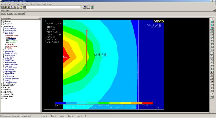The image size is (216, 118).
Task: Expand the Preprocessor tree node
Action: [2, 23]
